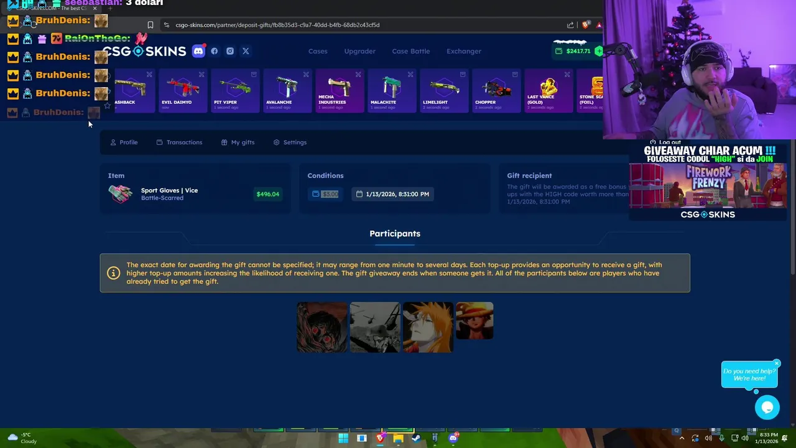The image size is (796, 448).
Task: Open the weather widget showing -5°C Cloudy
Action: tap(22, 438)
